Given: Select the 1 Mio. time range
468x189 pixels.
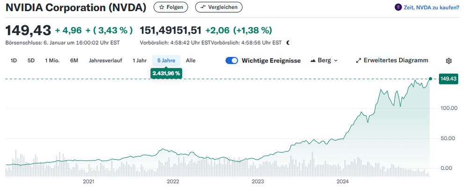Looking at the screenshot, I should click(x=52, y=60).
